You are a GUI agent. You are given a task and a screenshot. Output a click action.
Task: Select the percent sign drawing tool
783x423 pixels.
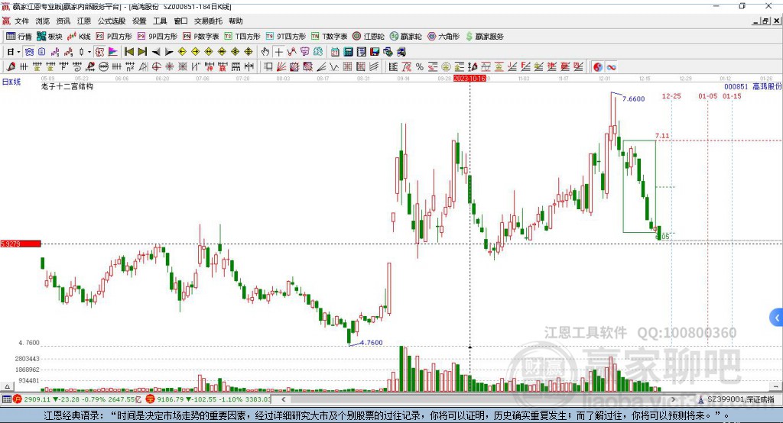point(420,67)
